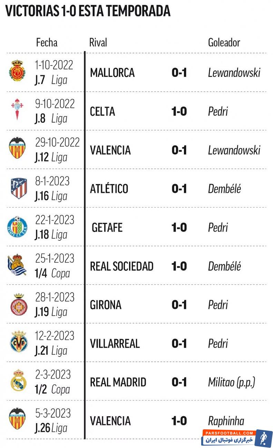This screenshot has width=273, height=448.
Task: Click the Girona club crest icon
Action: tap(18, 304)
